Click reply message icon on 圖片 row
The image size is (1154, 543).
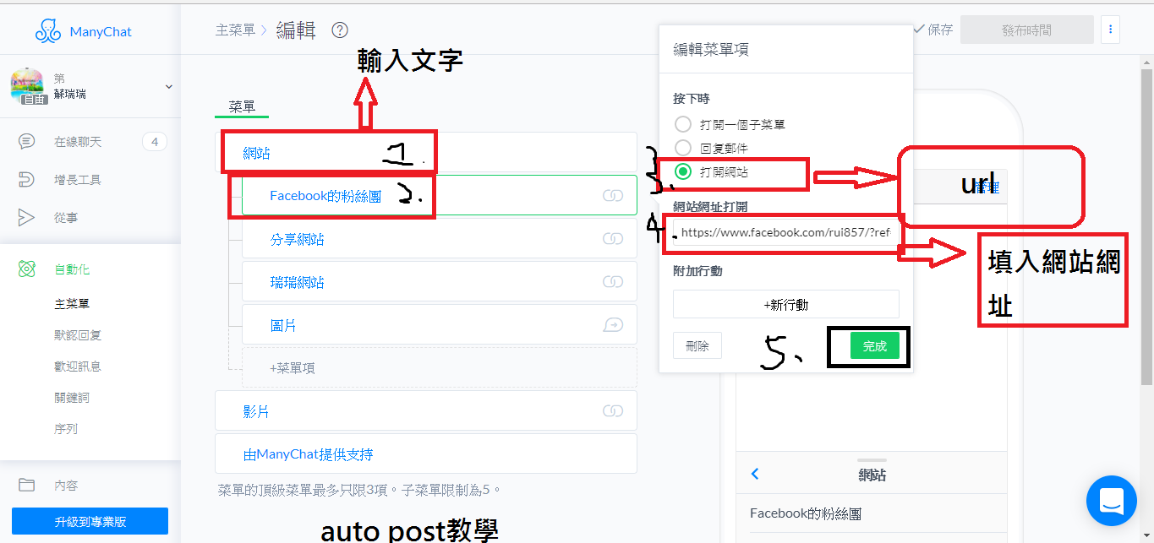(x=612, y=325)
